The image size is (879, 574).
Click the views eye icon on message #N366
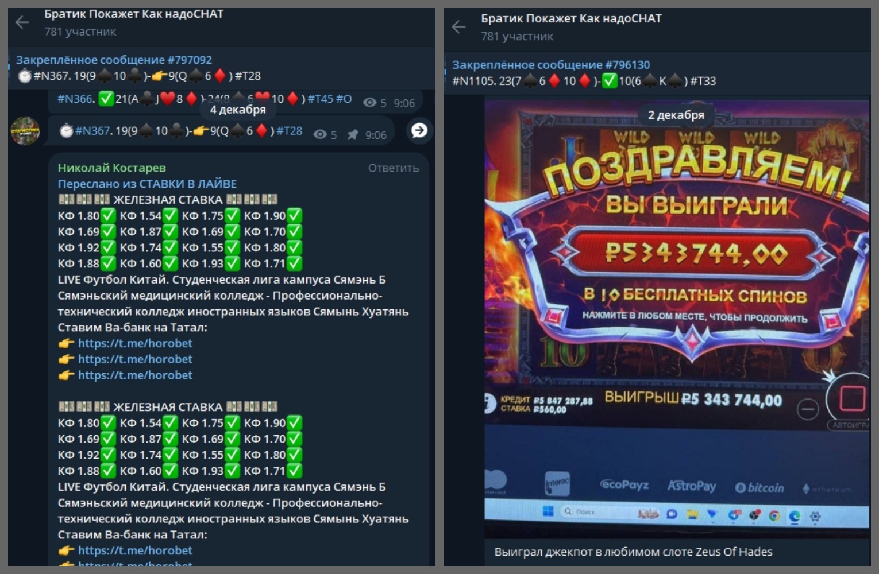[x=370, y=103]
